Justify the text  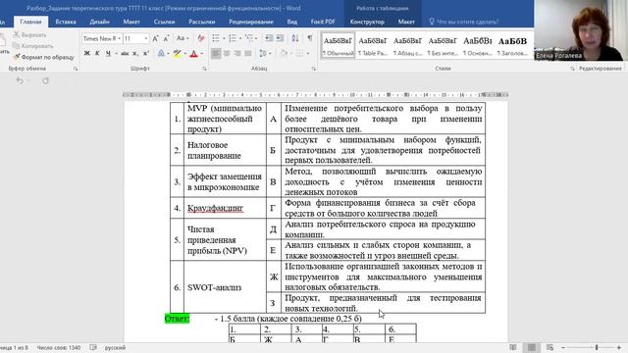coord(248,53)
